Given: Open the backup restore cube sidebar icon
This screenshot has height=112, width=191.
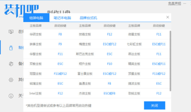Looking at the screenshot, I should coord(11,64).
